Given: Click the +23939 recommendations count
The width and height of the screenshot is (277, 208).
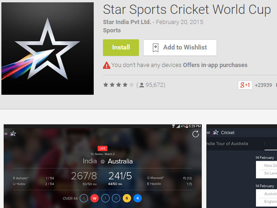Looking at the screenshot, I should pyautogui.click(x=263, y=85).
